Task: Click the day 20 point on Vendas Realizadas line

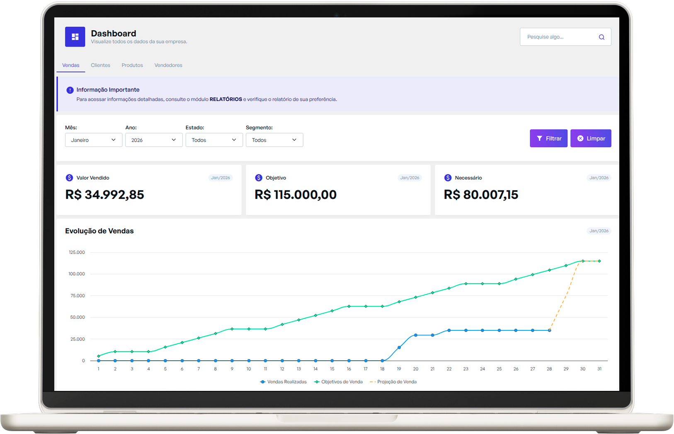Action: pyautogui.click(x=416, y=335)
